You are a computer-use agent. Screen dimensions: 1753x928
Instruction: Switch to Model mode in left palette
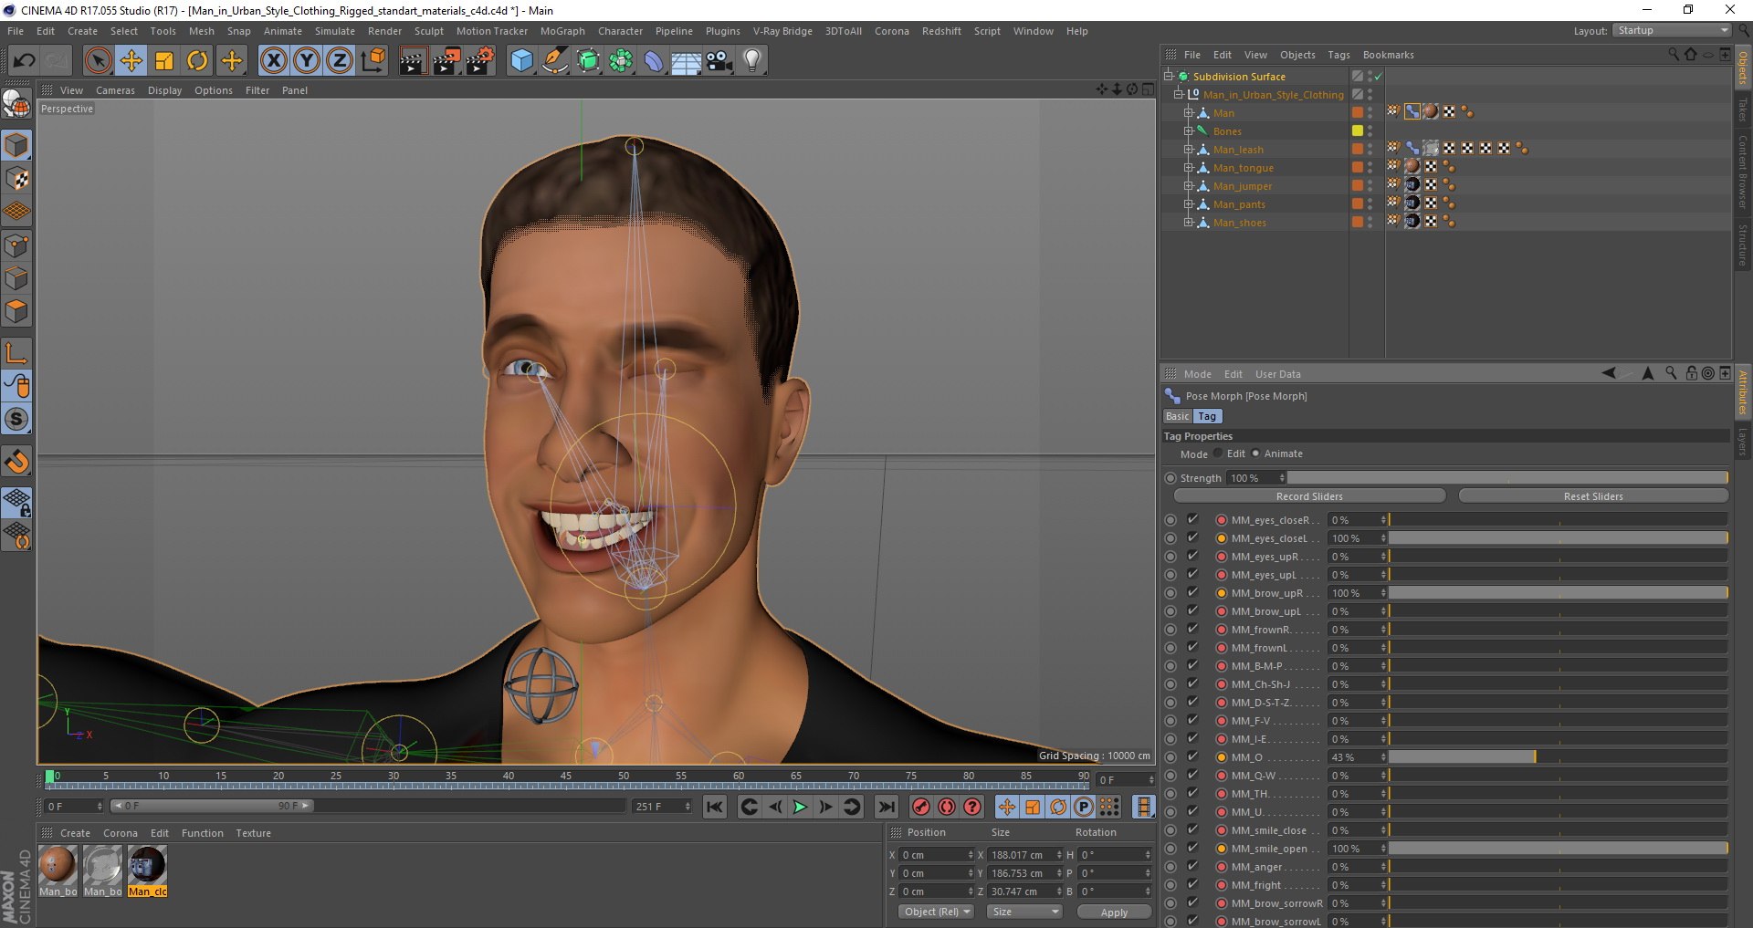(16, 146)
